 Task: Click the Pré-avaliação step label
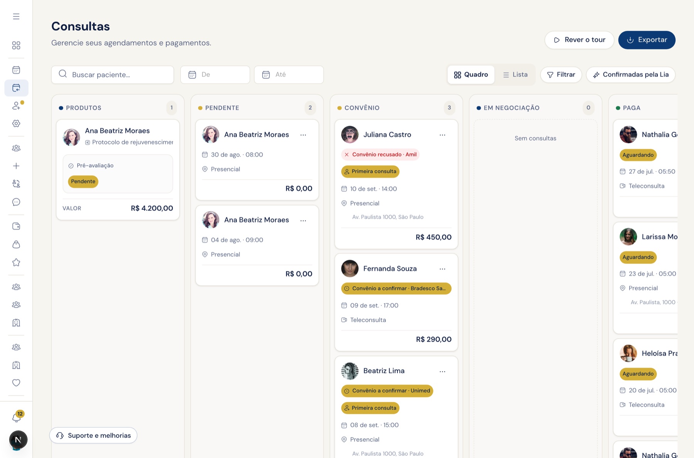(x=95, y=166)
